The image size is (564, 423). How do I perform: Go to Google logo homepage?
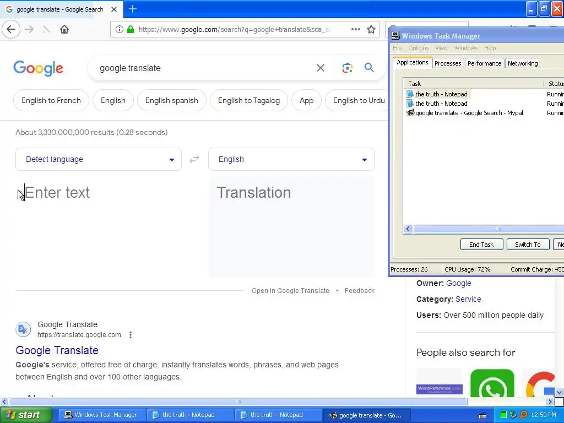(38, 68)
